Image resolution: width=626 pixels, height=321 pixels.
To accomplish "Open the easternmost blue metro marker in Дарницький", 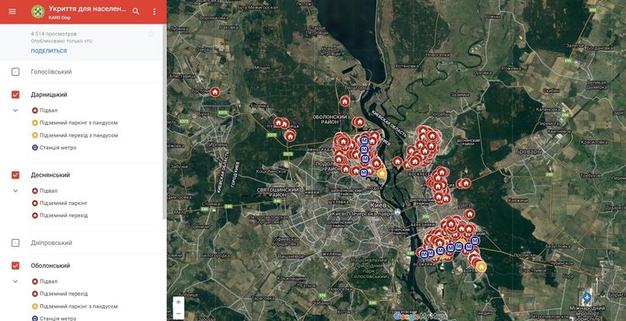I will (475, 241).
